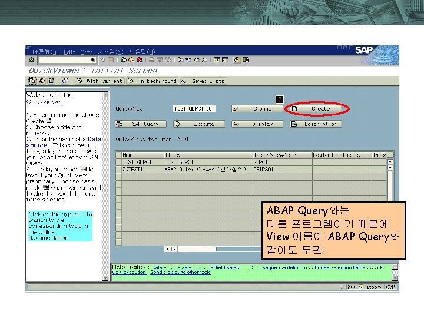424x318 pixels.
Task: Click the table's horizontal scroll right arrow
Action: click(x=175, y=249)
